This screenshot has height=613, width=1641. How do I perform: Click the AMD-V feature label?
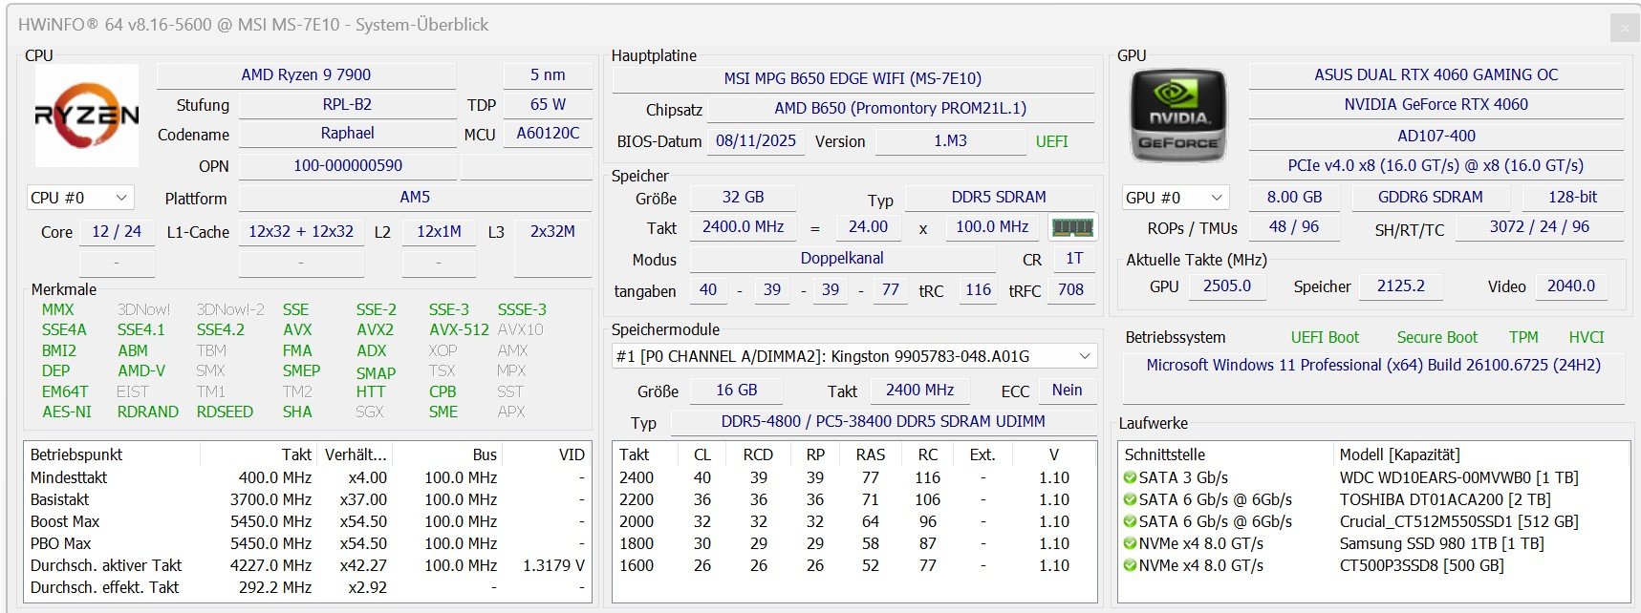click(141, 370)
